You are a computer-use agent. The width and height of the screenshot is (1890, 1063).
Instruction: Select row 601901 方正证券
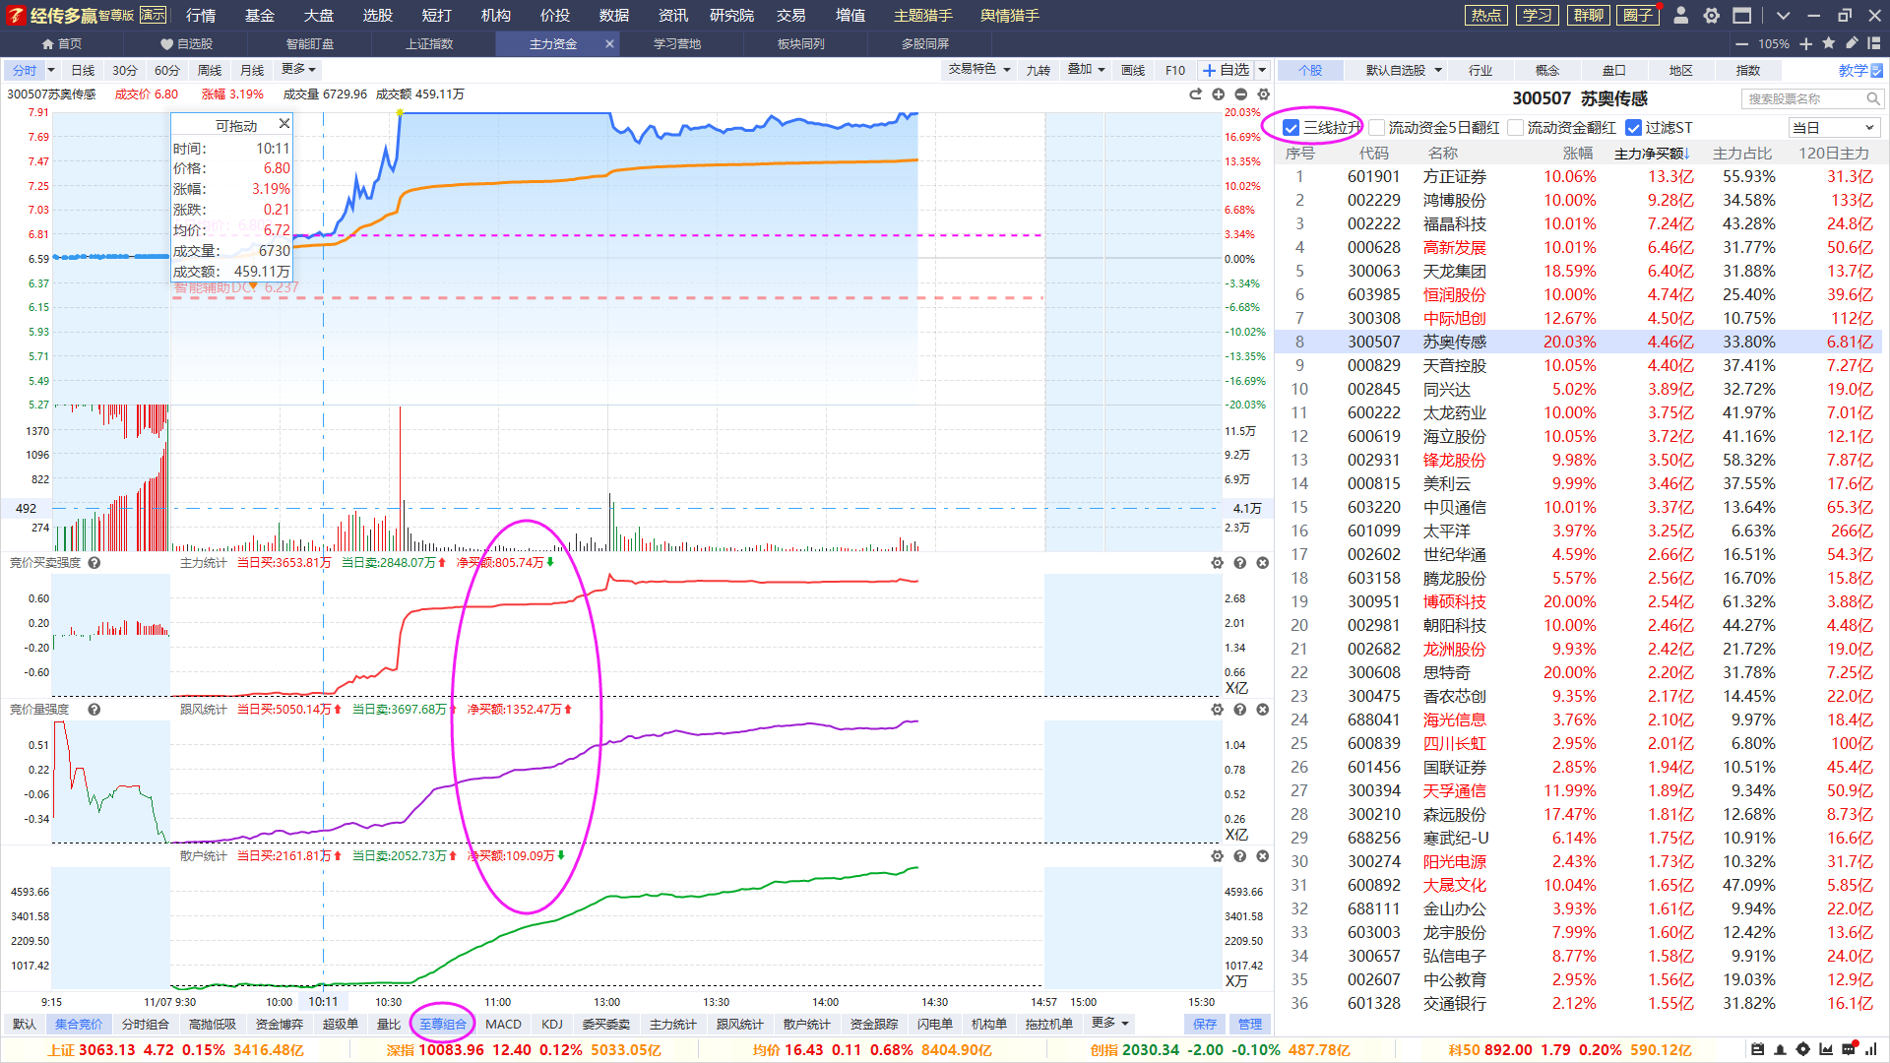point(1580,177)
